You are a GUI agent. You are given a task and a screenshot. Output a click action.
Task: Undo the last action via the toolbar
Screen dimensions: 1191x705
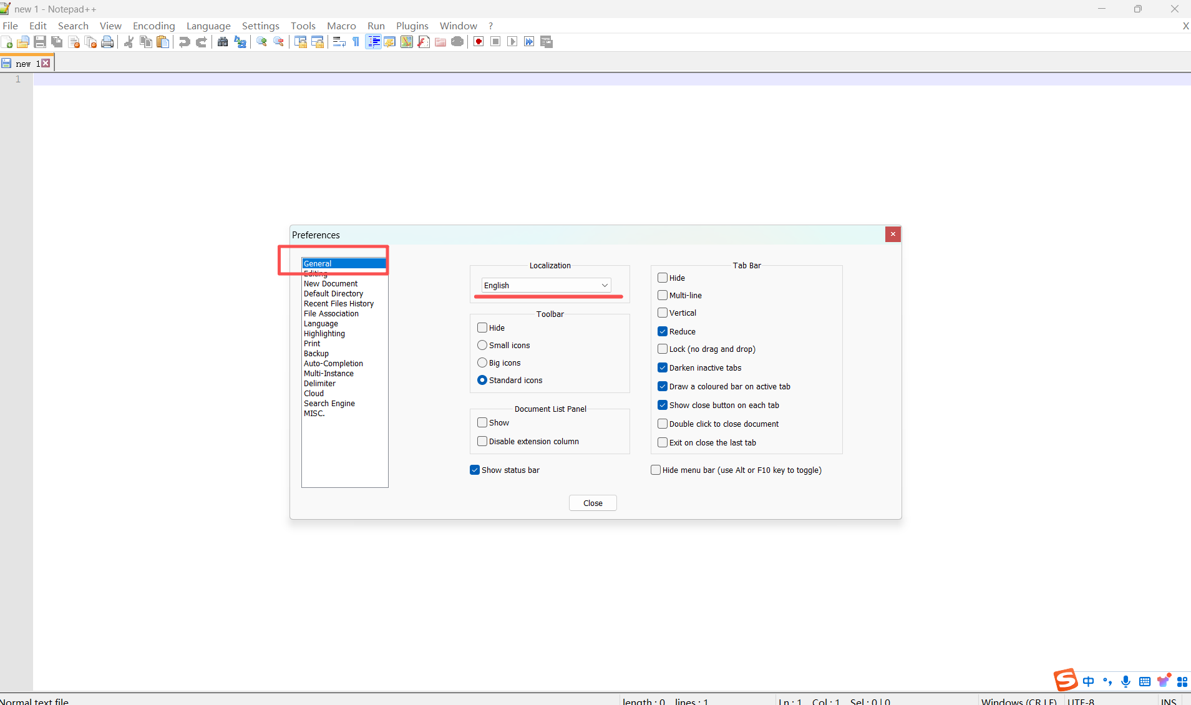tap(185, 42)
